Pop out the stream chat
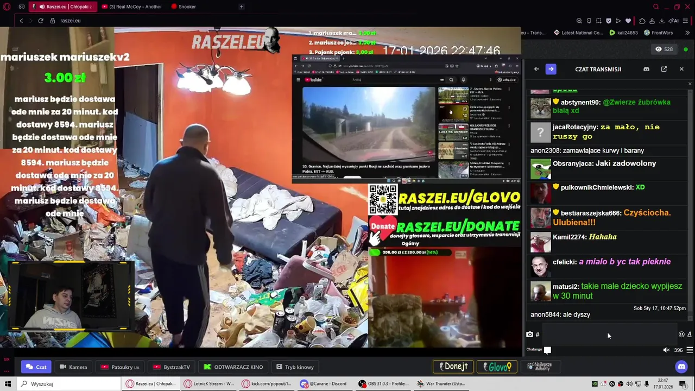The height and width of the screenshot is (391, 695). click(x=664, y=69)
